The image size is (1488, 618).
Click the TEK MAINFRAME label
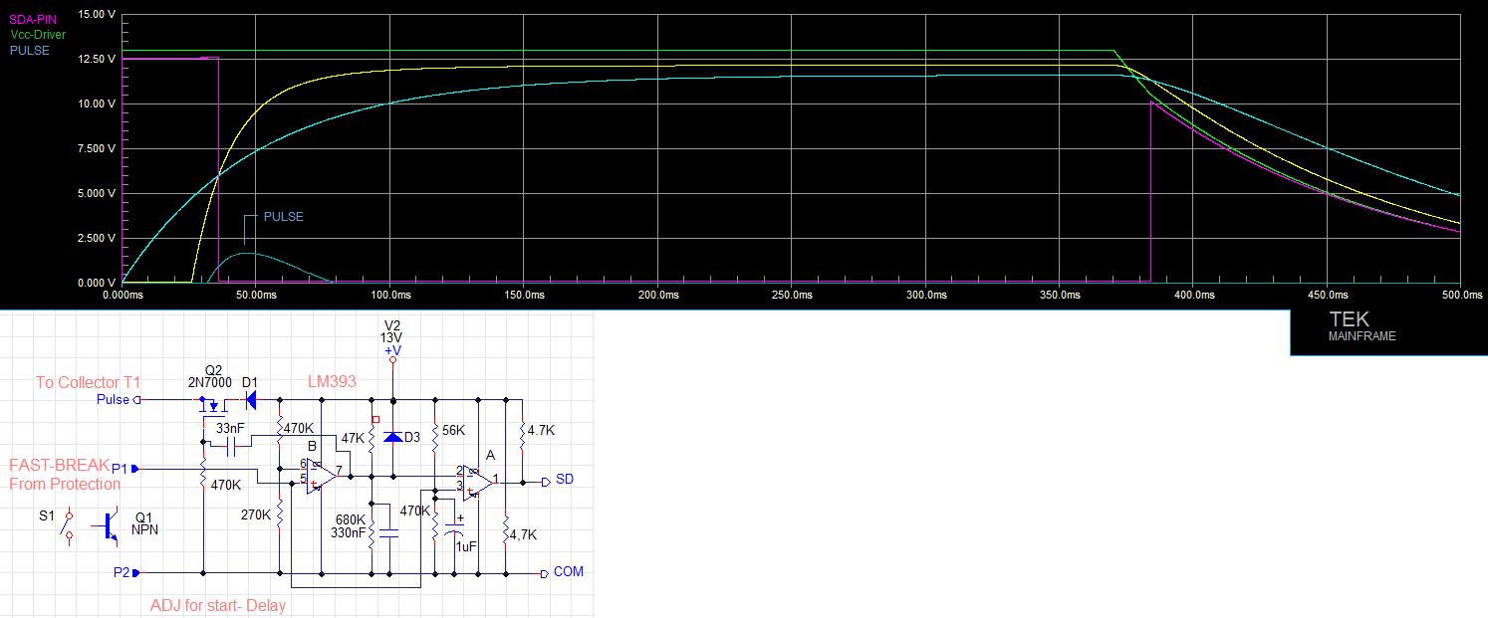pos(1362,326)
